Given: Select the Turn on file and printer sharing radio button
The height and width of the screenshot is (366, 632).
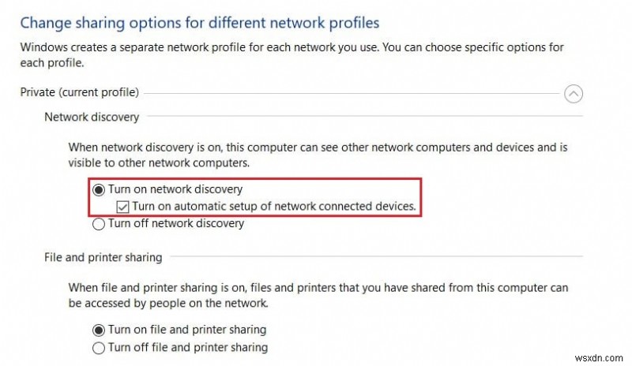Looking at the screenshot, I should (x=100, y=330).
